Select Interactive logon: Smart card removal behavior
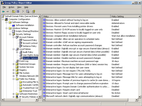Viewport: 142px width, 106px height. click(67, 93)
